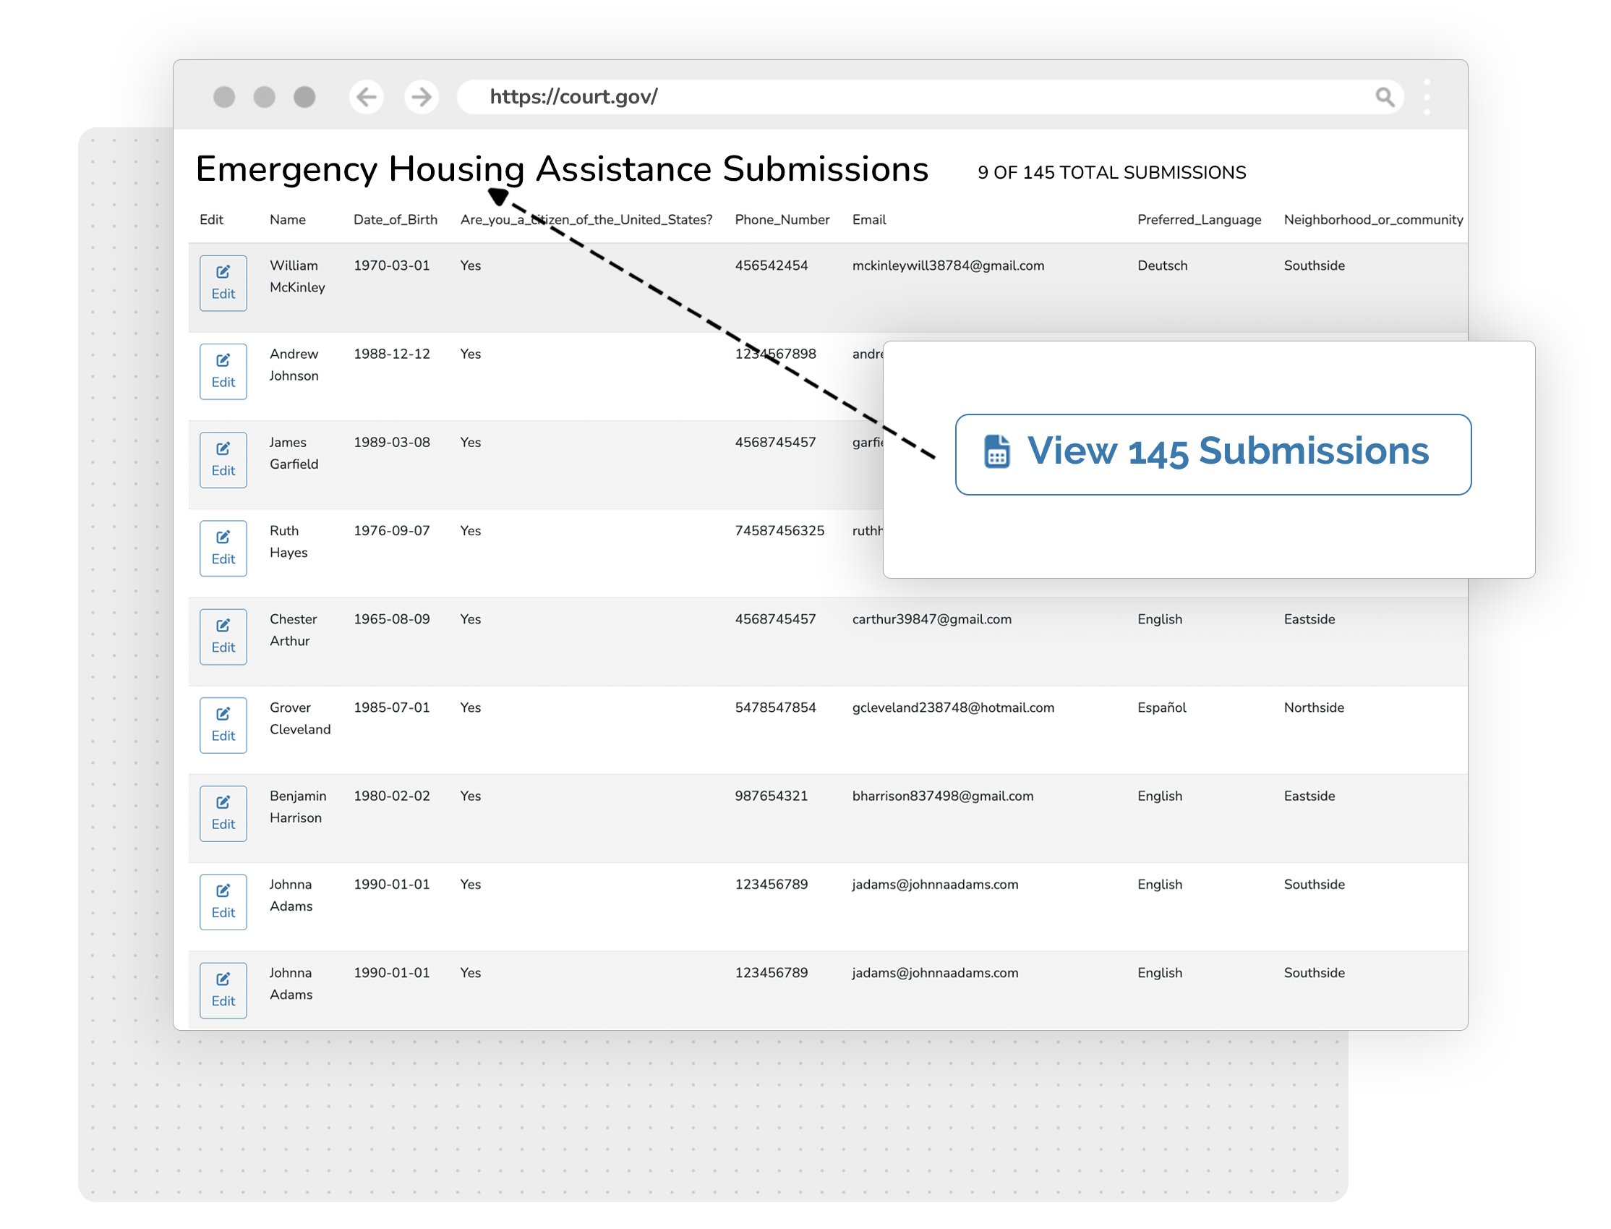1611x1229 pixels.
Task: Select email carthur39847@gmail.com
Action: pos(931,619)
